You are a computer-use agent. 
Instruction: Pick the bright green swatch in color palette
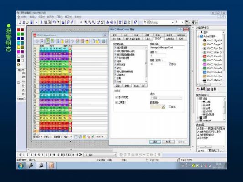click(19, 34)
